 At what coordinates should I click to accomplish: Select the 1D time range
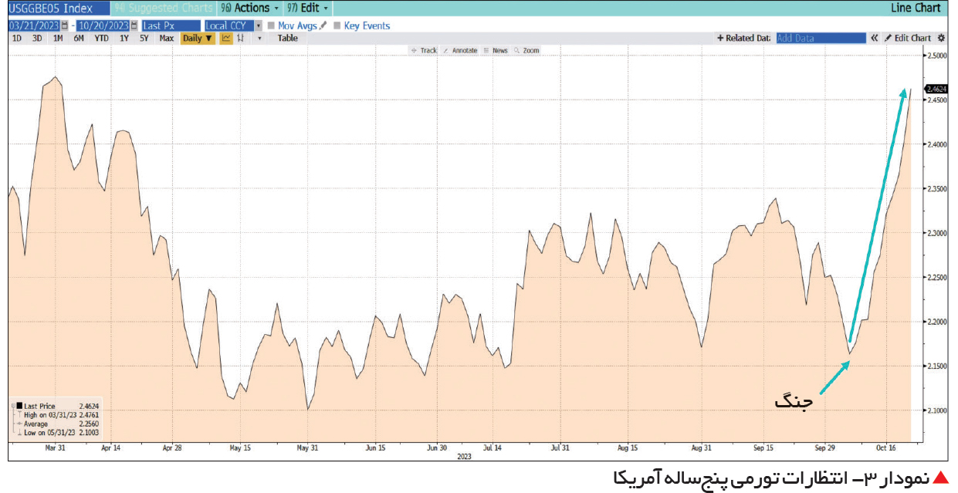[17, 38]
